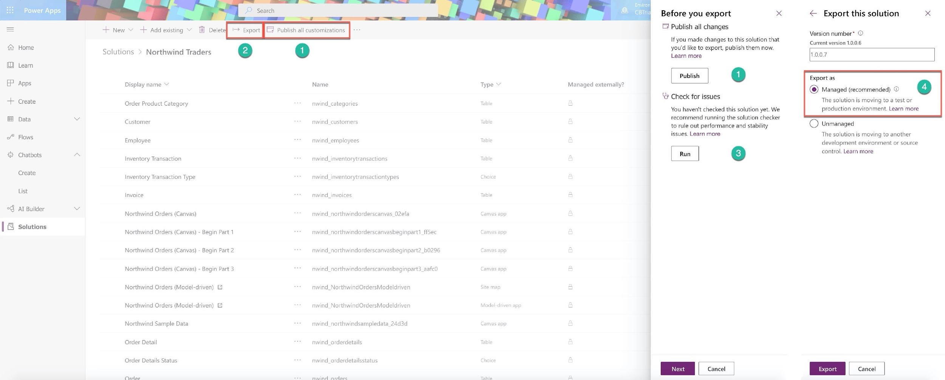Click the Data table icon in sidebar
This screenshot has width=945, height=380.
11,119
